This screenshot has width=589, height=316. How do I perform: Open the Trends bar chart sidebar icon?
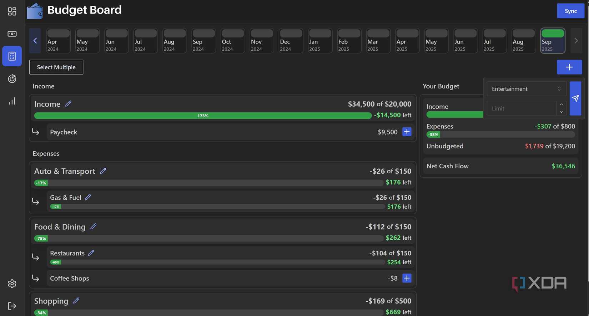(12, 101)
